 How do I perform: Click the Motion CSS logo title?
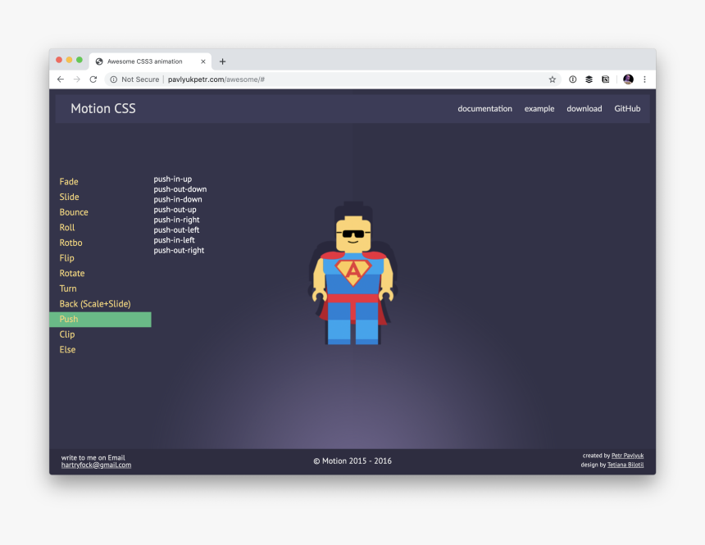click(x=103, y=108)
